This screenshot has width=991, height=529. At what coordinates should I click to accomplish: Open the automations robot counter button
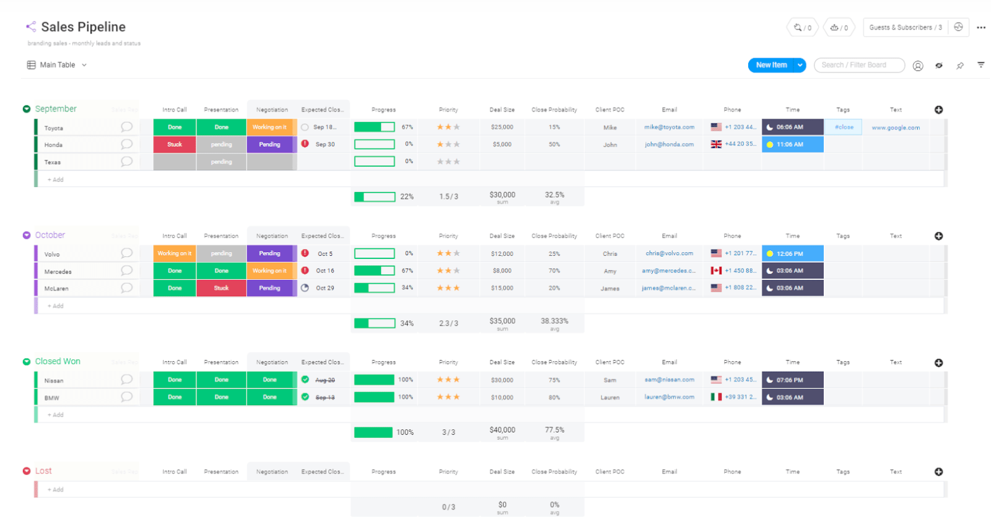pyautogui.click(x=839, y=27)
